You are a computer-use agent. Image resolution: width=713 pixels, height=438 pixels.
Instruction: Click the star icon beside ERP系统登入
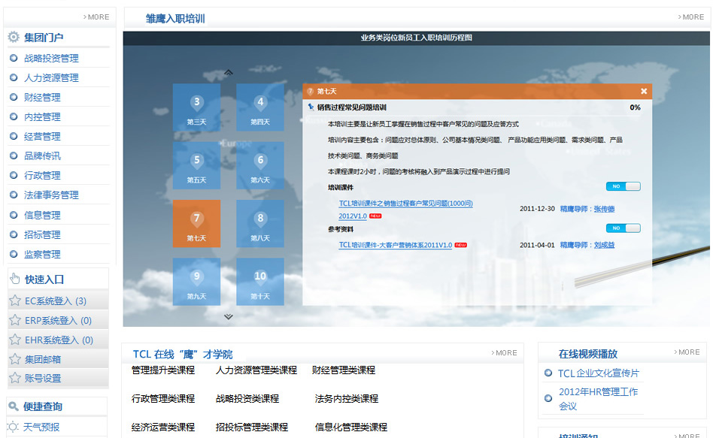click(15, 320)
